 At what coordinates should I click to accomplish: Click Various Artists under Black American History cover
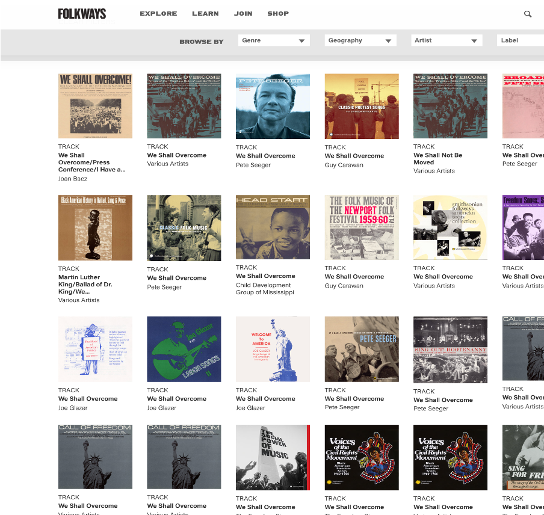[x=79, y=300]
